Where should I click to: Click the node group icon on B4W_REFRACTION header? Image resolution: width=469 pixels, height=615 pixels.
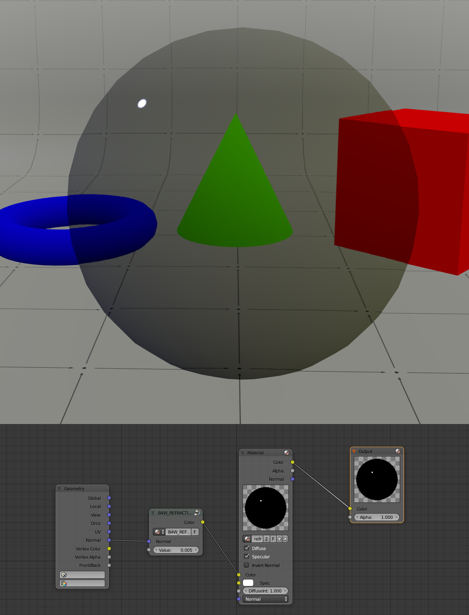pyautogui.click(x=197, y=513)
